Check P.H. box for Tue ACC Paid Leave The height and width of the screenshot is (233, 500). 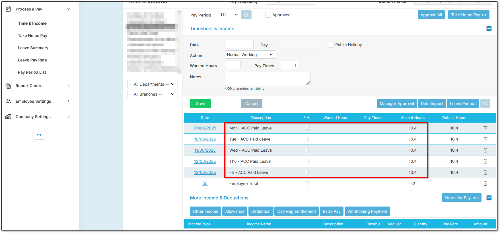(x=307, y=139)
